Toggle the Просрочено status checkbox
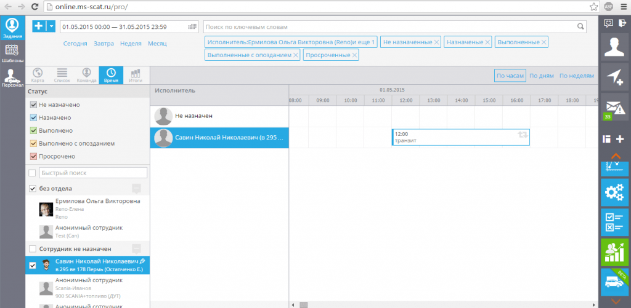631x308 pixels. click(x=33, y=156)
